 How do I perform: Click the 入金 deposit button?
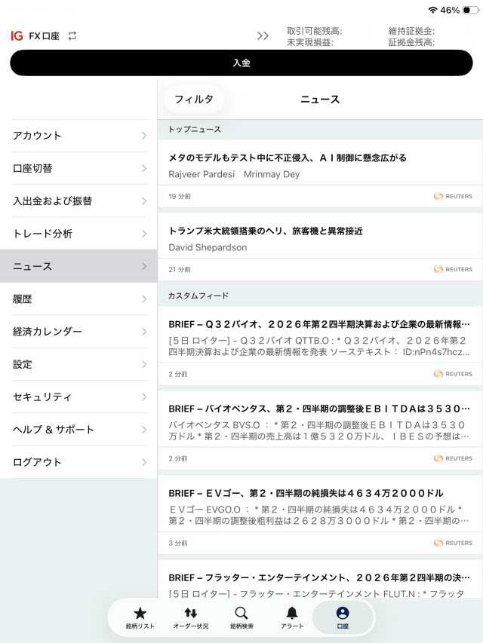coord(241,63)
